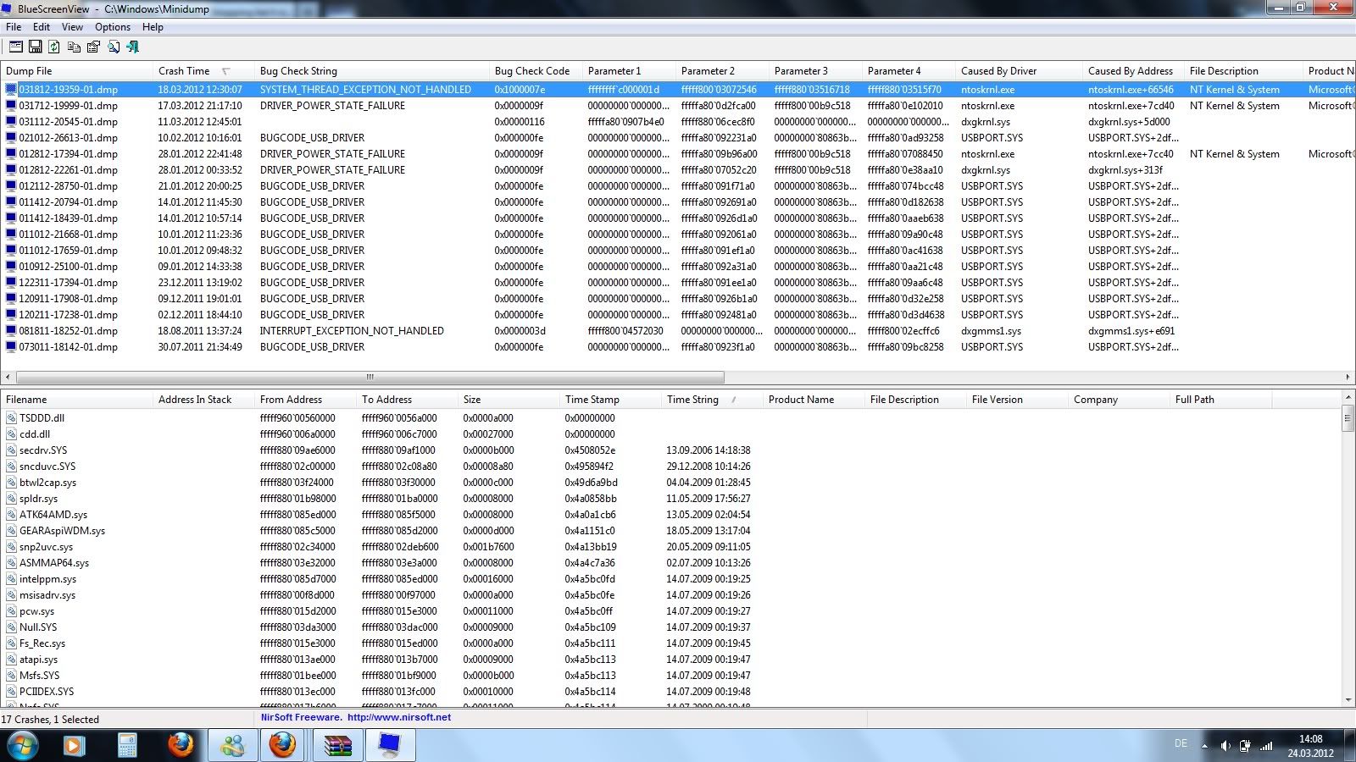The height and width of the screenshot is (762, 1356).
Task: Click the volume speaker tray icon
Action: click(1225, 746)
